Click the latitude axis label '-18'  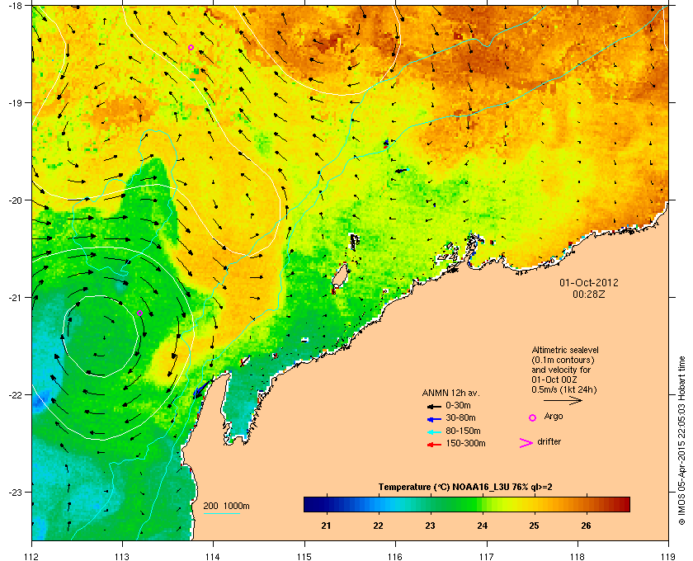click(x=15, y=5)
